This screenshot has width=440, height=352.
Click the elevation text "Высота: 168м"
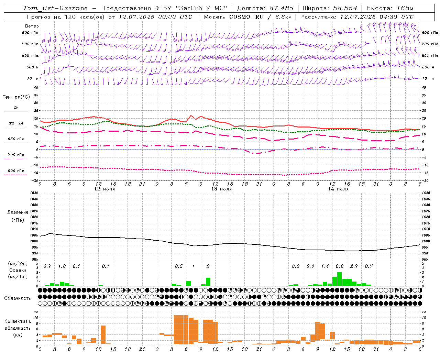[x=390, y=8]
